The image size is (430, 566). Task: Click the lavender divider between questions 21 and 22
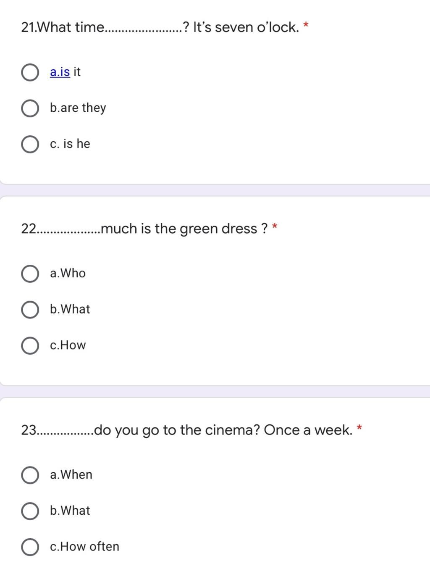(215, 190)
